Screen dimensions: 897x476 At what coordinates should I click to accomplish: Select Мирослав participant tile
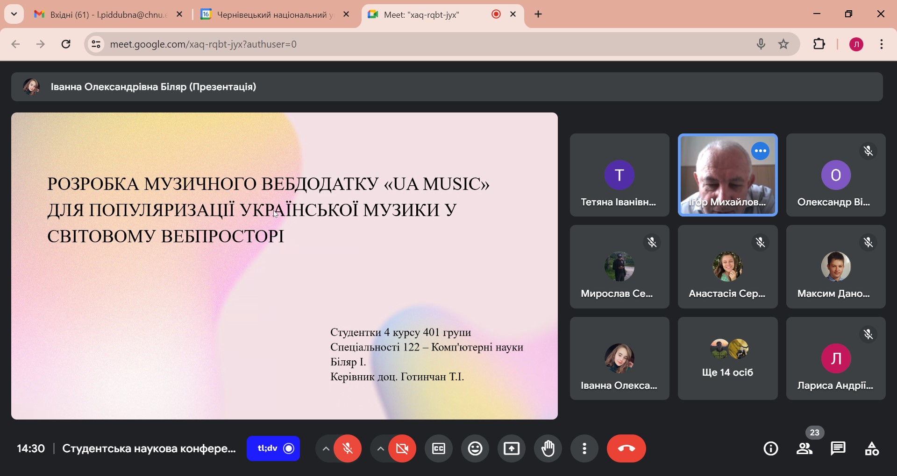tap(619, 267)
